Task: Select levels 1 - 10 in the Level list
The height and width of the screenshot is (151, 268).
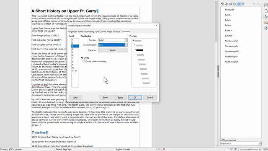Action: (75, 71)
